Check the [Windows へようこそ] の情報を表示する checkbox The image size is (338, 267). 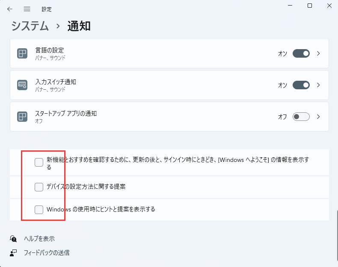pos(39,162)
